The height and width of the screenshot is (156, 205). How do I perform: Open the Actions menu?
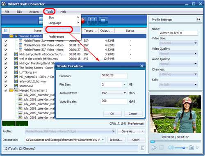point(34,11)
